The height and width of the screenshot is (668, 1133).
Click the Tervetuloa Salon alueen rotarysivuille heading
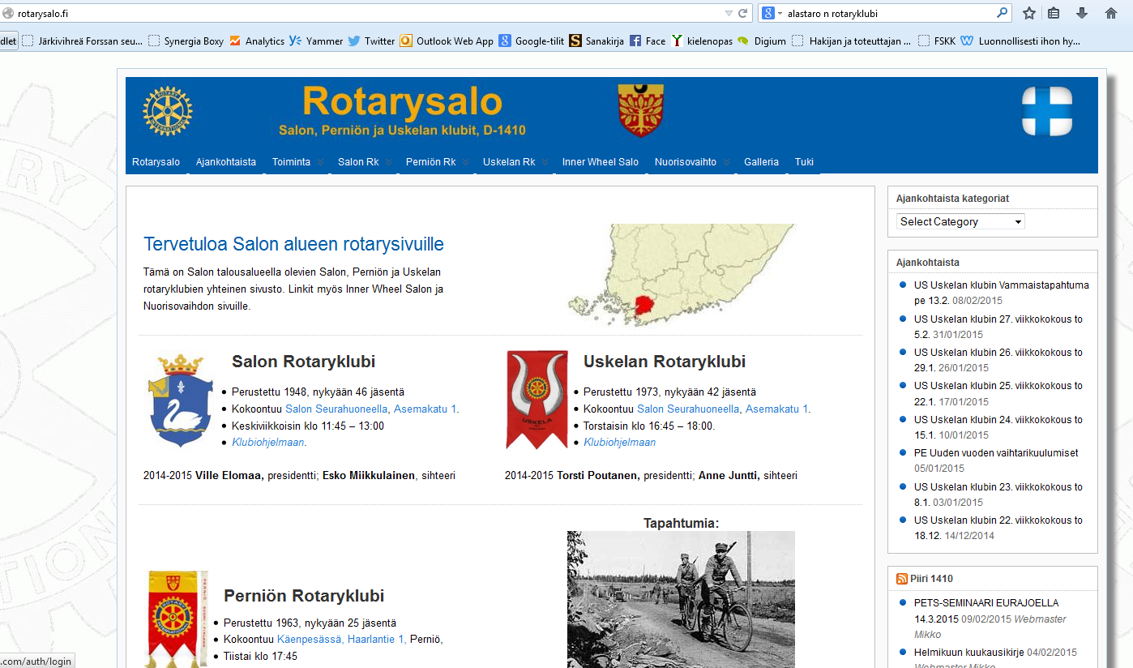pos(293,244)
